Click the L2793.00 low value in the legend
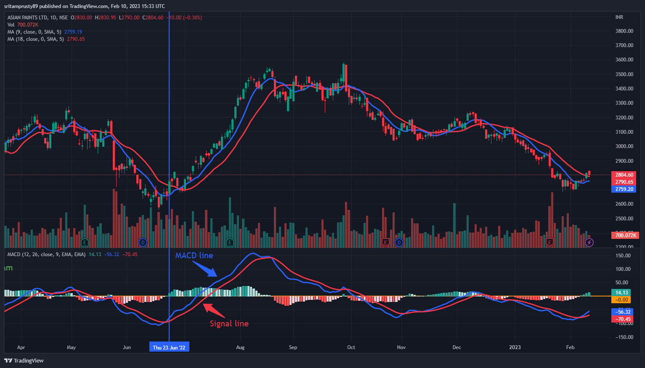The width and height of the screenshot is (645, 368). (129, 18)
